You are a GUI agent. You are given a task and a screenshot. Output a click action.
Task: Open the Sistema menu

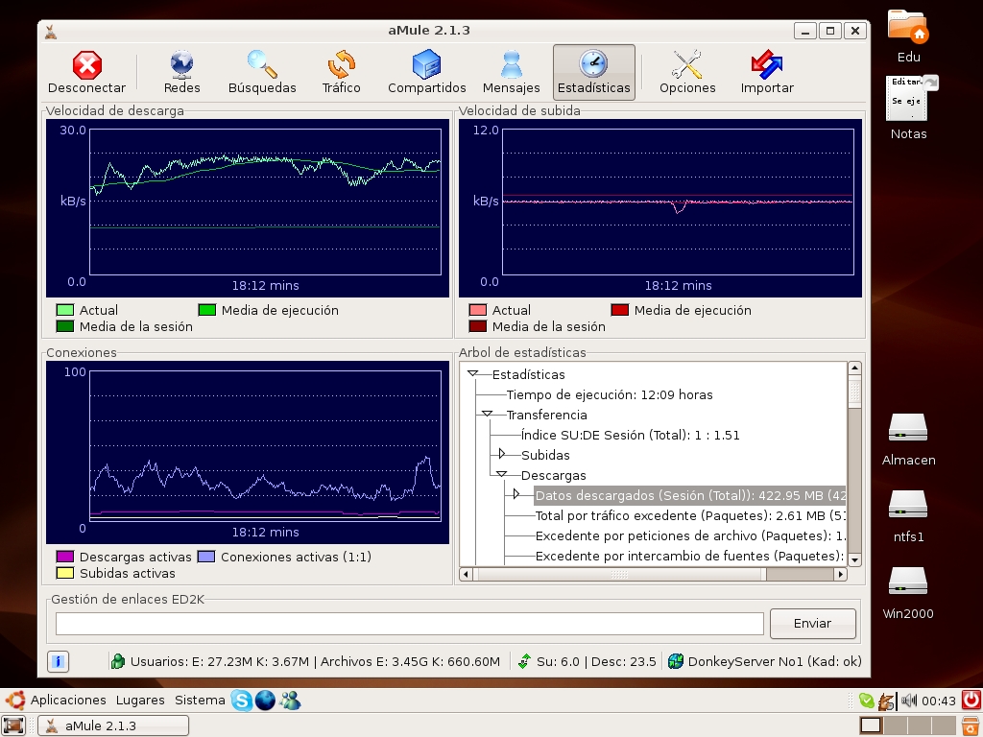pyautogui.click(x=200, y=700)
